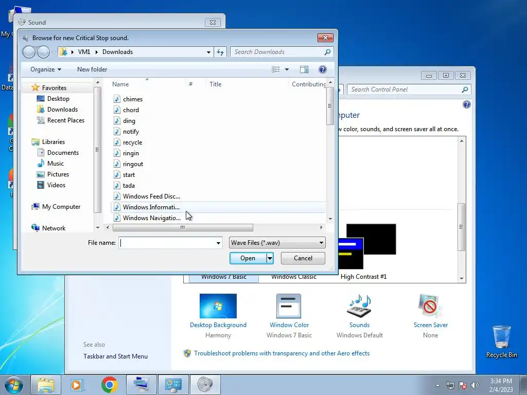Select Windows Navigatio... file
The image size is (527, 395).
(151, 218)
